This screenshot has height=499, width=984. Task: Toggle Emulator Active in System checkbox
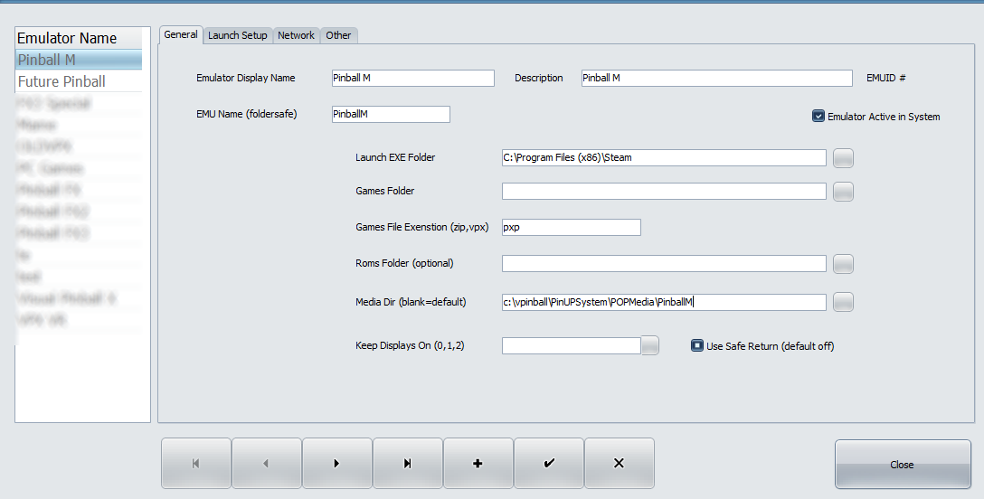pos(818,117)
